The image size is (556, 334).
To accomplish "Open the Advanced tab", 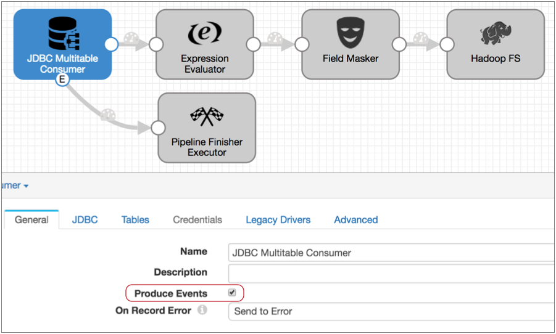I will click(x=355, y=219).
